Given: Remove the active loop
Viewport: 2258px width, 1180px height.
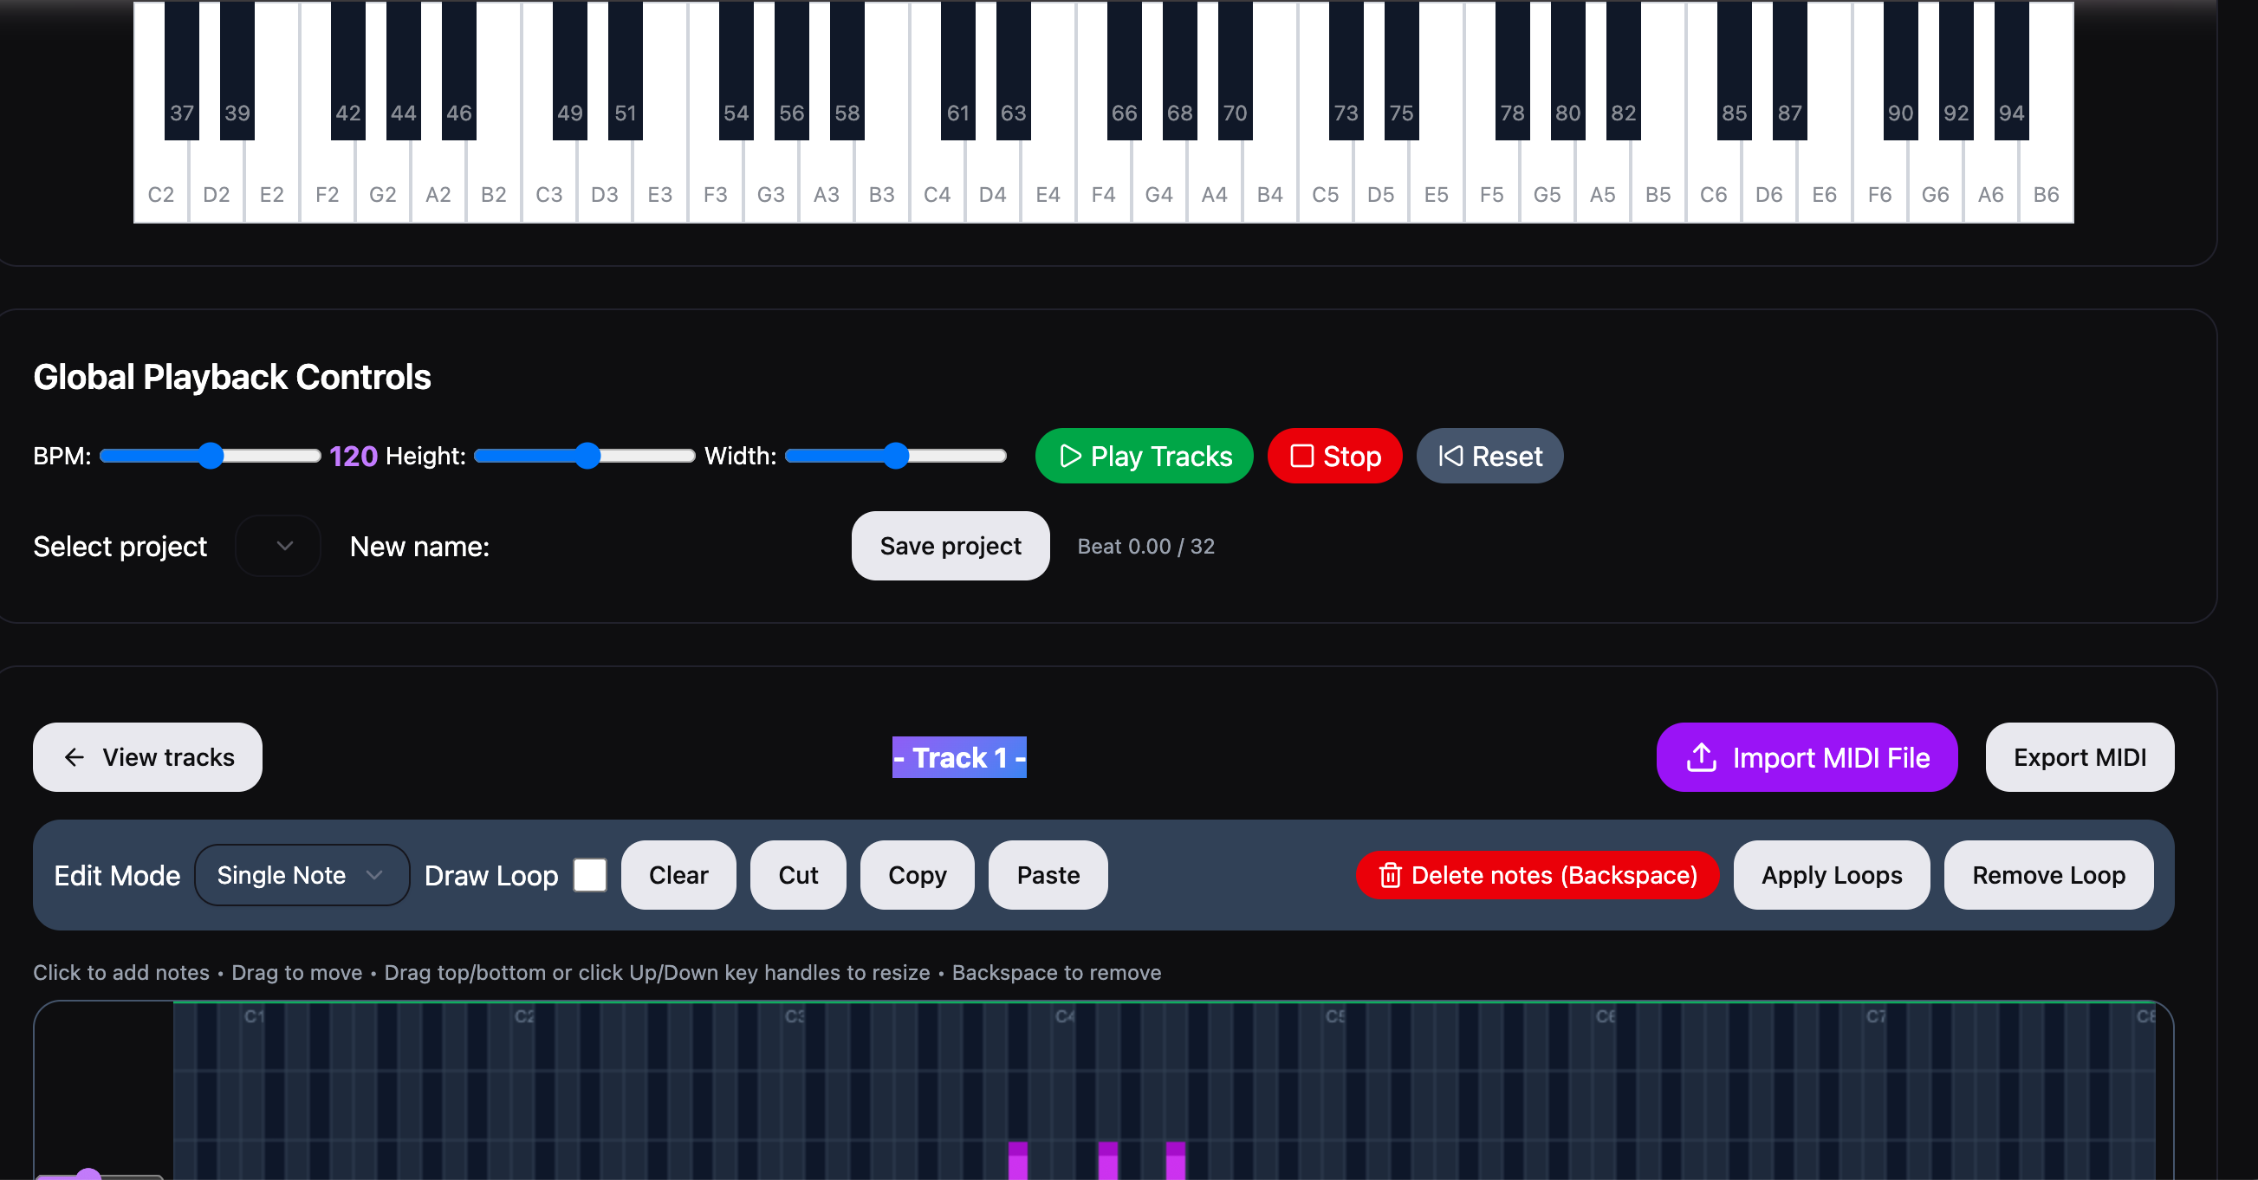Looking at the screenshot, I should click(x=2048, y=875).
